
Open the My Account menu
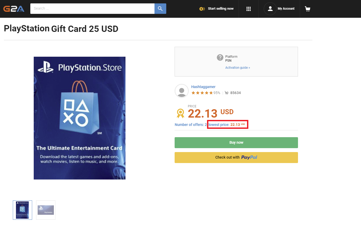[286, 9]
